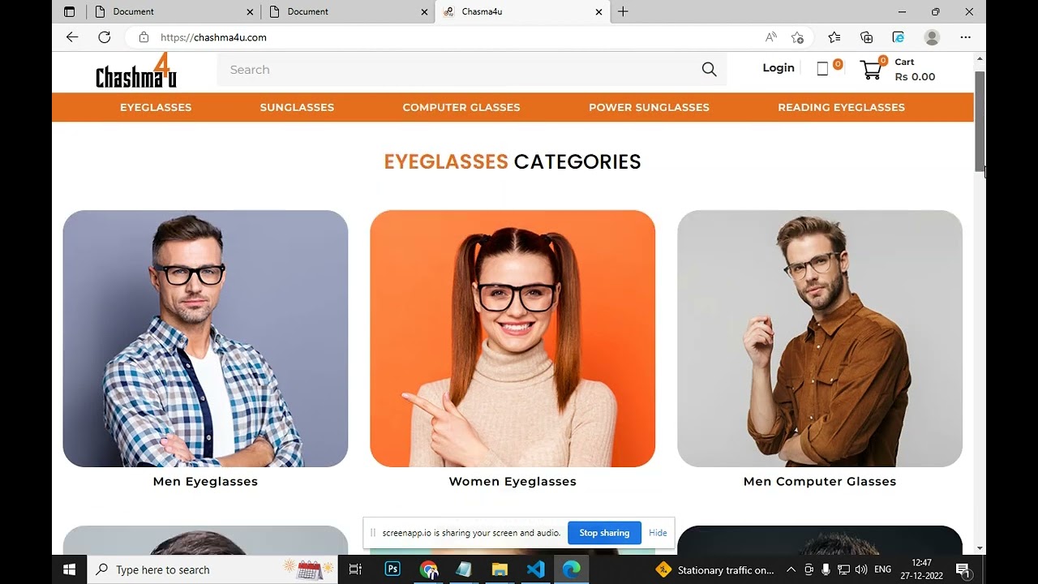
Task: Open the COMPUTER GLASSES menu
Action: click(x=461, y=107)
